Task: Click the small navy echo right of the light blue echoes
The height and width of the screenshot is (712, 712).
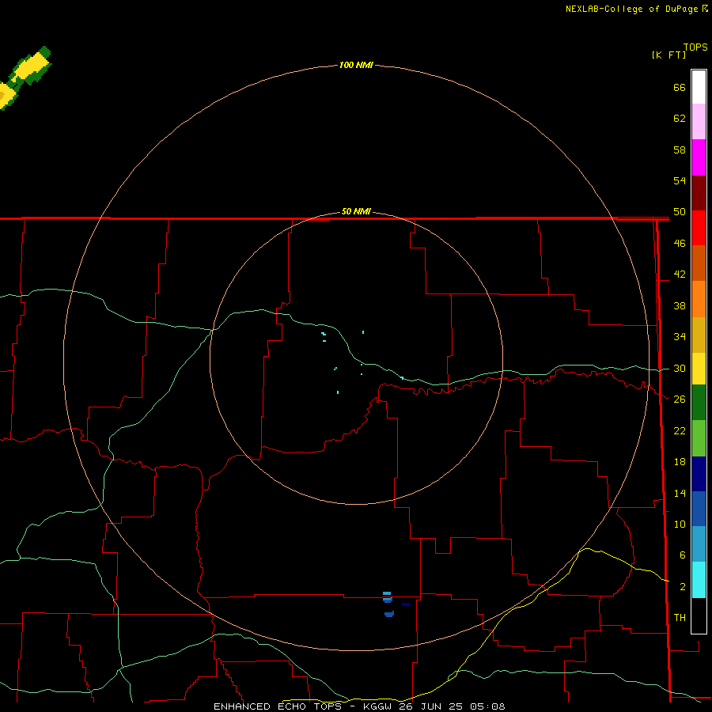Action: coord(406,604)
